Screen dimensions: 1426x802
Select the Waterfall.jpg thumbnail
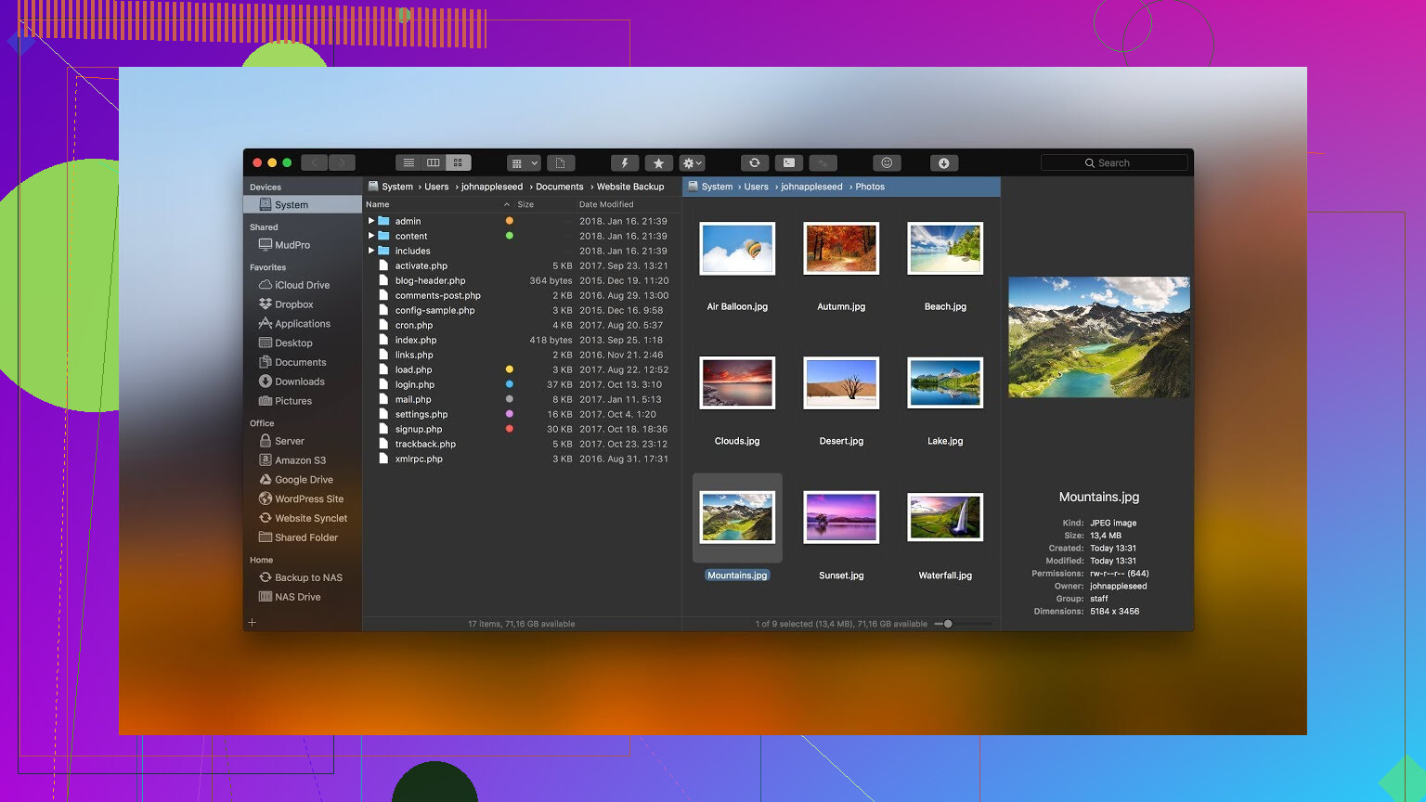coord(945,517)
